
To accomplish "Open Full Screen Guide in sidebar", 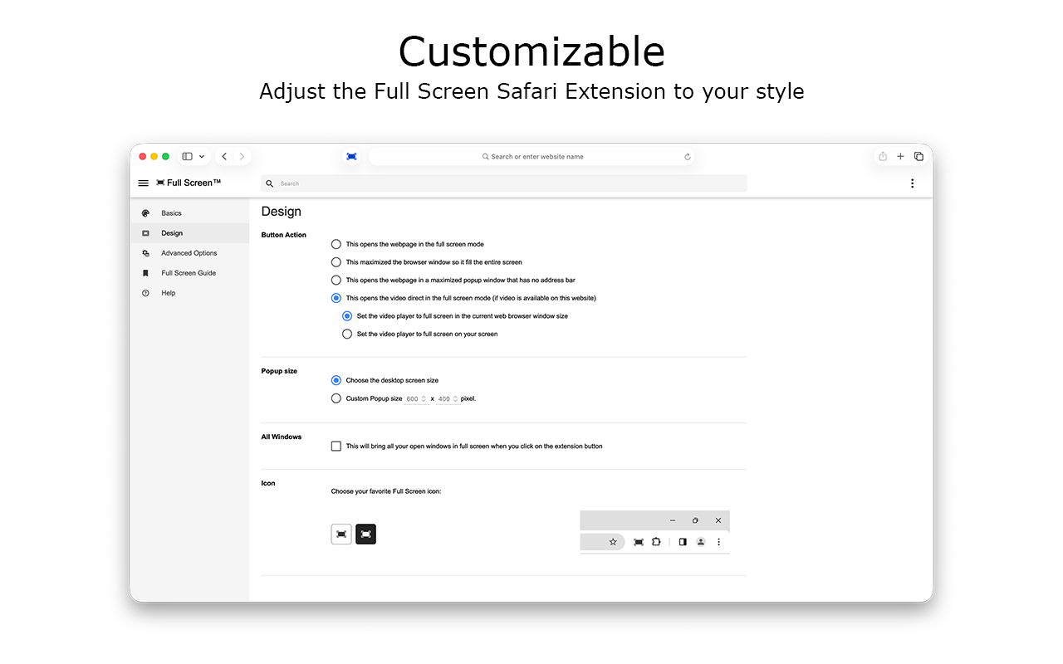I will [x=190, y=273].
